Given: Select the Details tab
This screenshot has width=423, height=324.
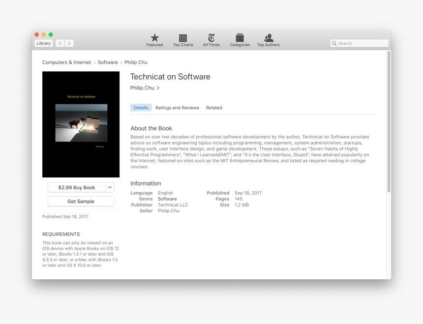Looking at the screenshot, I should (x=141, y=108).
